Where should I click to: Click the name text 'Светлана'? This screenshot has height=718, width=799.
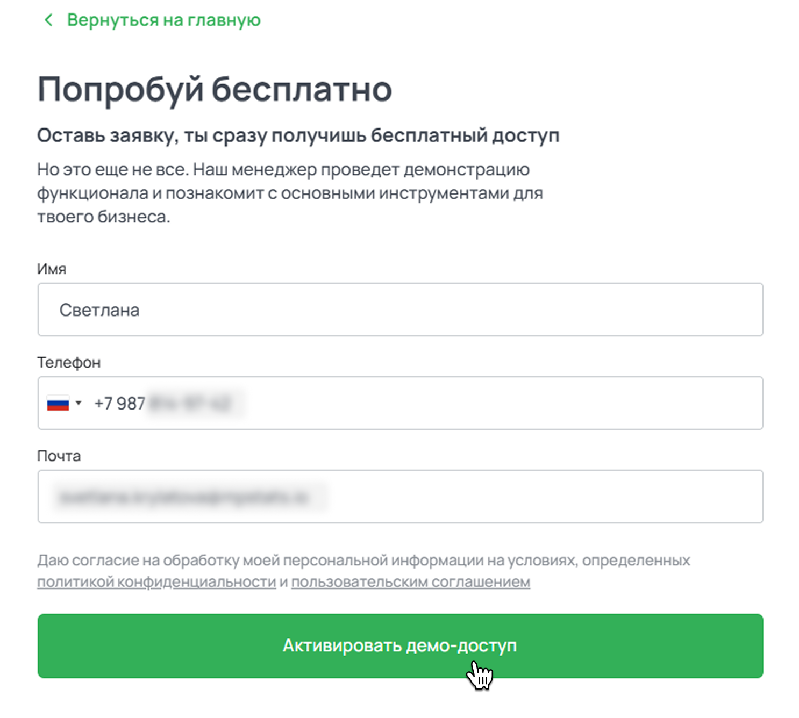click(x=99, y=310)
